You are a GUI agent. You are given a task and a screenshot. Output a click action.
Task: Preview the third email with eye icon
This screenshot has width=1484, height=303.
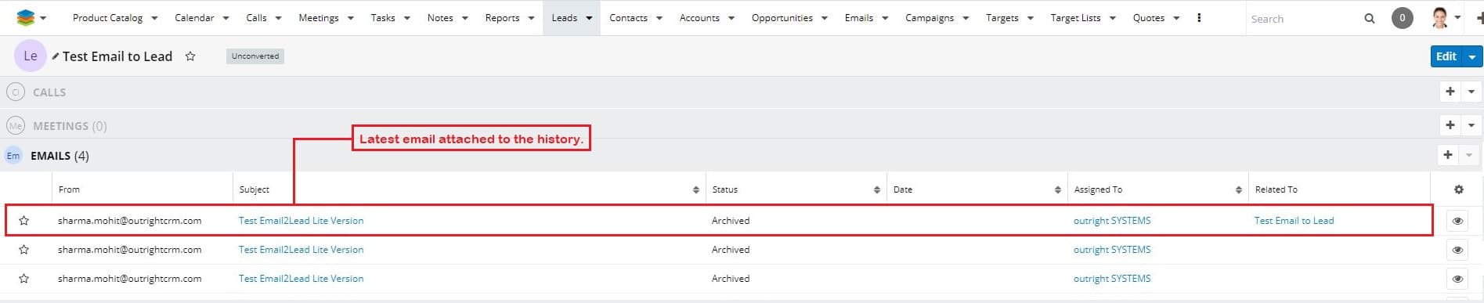pos(1457,279)
